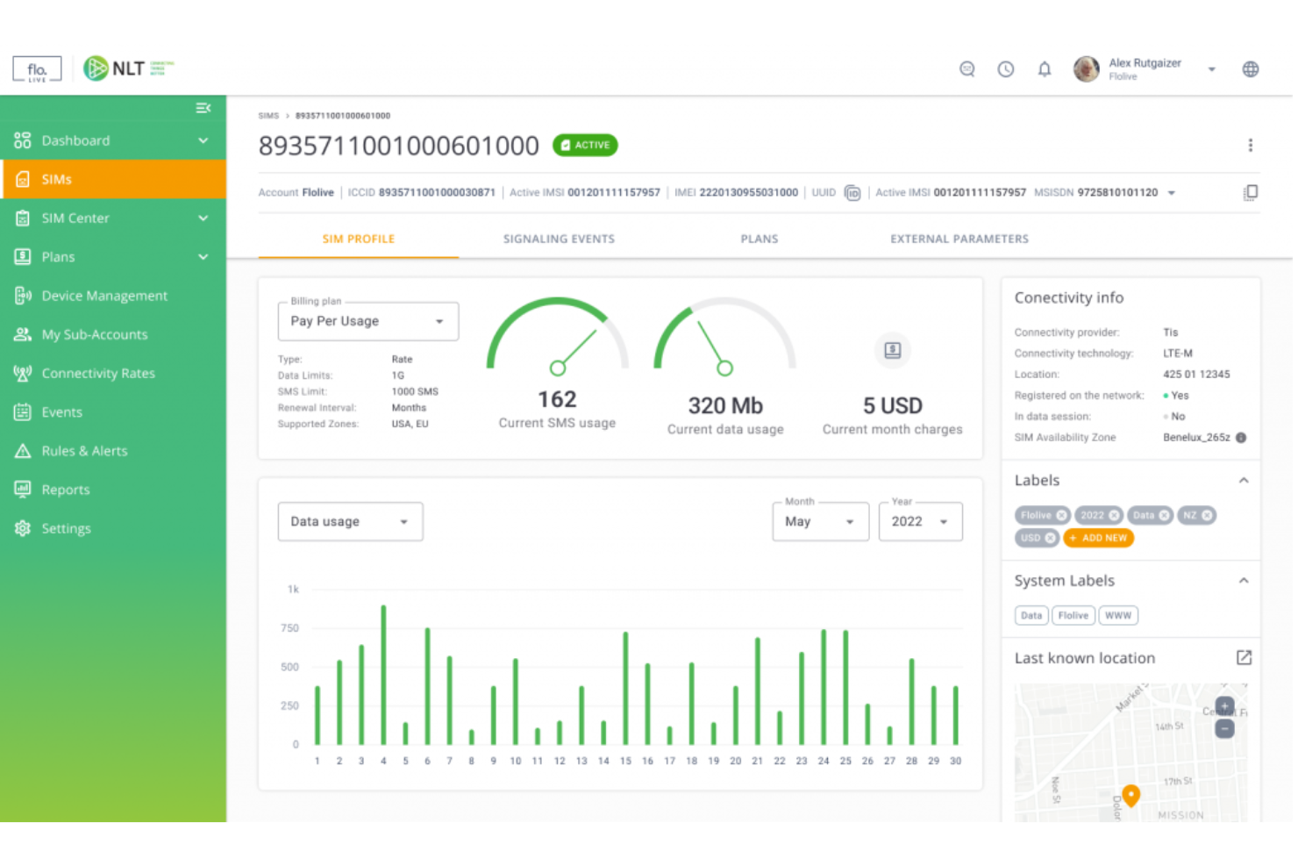Open the notifications bell icon

click(1045, 68)
